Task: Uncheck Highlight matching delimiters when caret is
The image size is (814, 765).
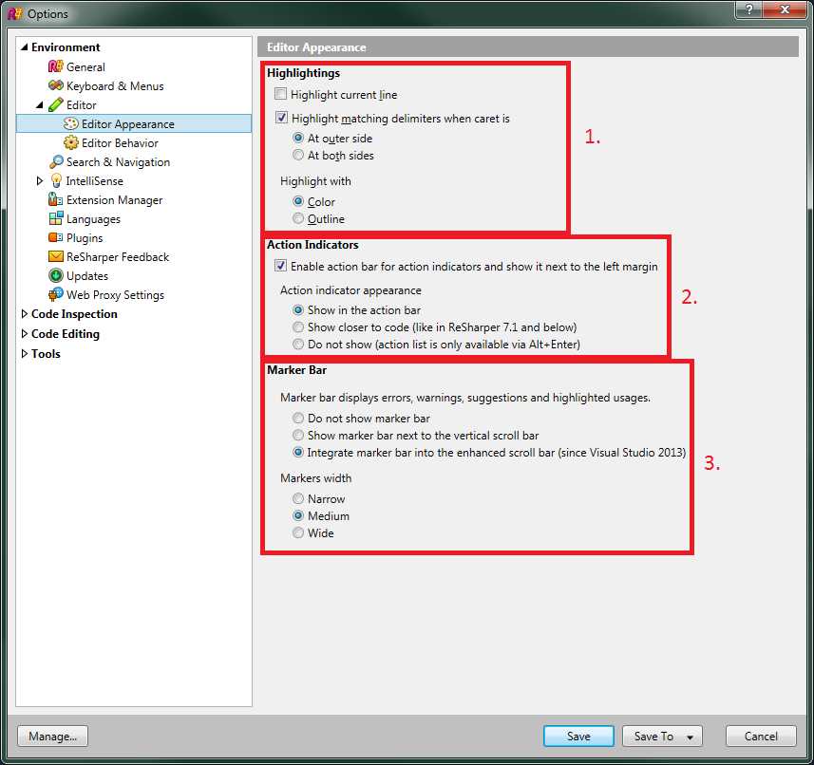Action: click(281, 117)
